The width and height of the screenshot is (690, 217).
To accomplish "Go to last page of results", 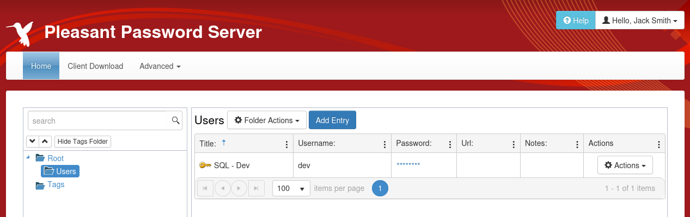I will (x=257, y=188).
